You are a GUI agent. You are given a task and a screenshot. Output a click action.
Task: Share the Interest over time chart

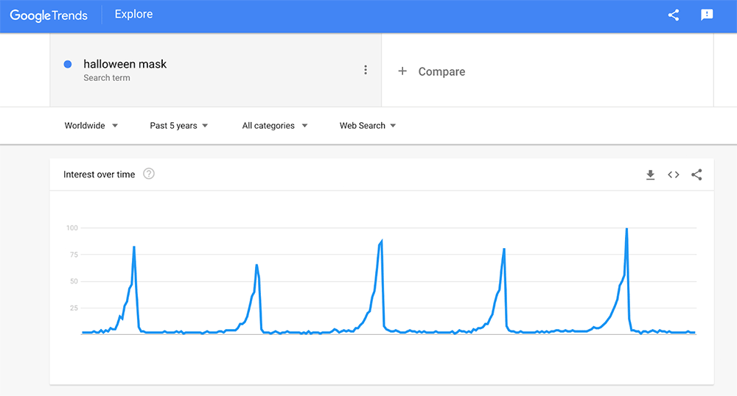coord(696,174)
